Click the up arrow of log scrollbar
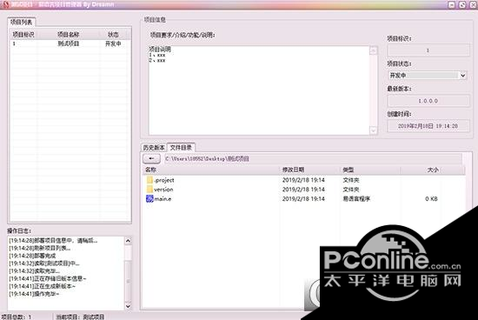478x320 pixels. coord(128,241)
